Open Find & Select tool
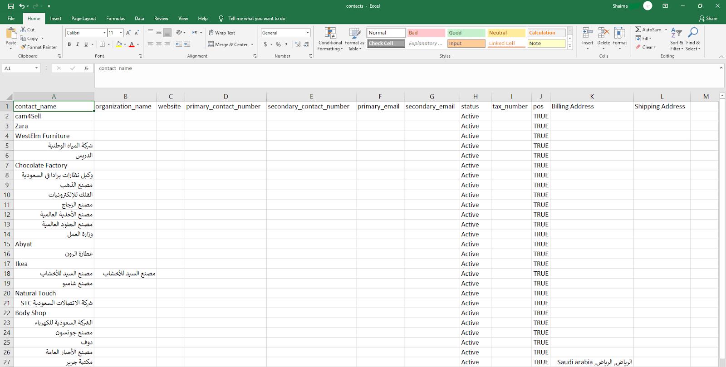Image resolution: width=726 pixels, height=367 pixels. 692,39
